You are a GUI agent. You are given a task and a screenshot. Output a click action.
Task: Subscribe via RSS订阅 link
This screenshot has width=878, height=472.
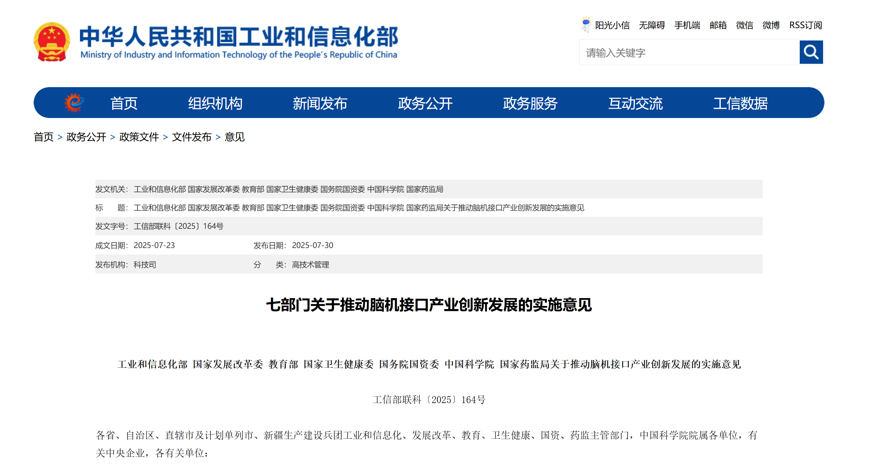tap(805, 25)
